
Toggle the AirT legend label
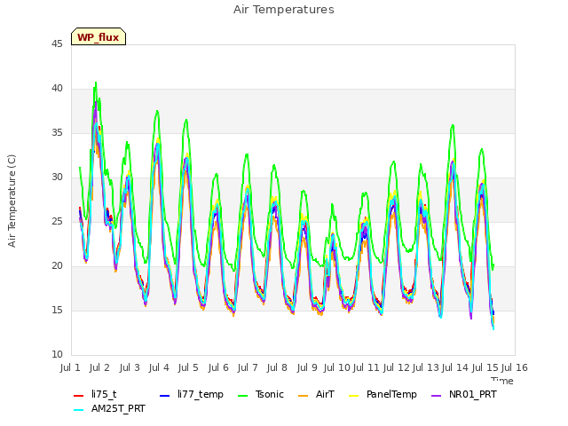click(325, 394)
